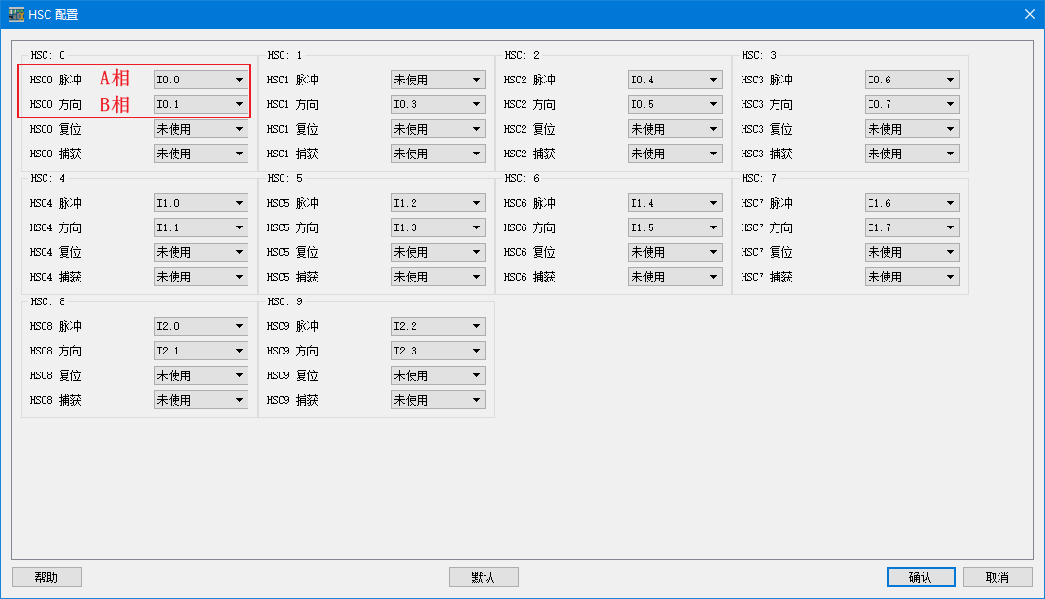
Task: Expand the HSC6 捕获 dropdown
Action: (x=675, y=277)
